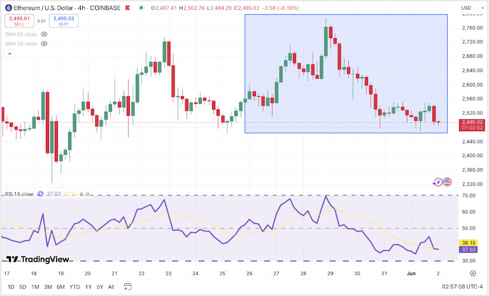
Task: Click the US flag economic event icon
Action: coord(447,182)
